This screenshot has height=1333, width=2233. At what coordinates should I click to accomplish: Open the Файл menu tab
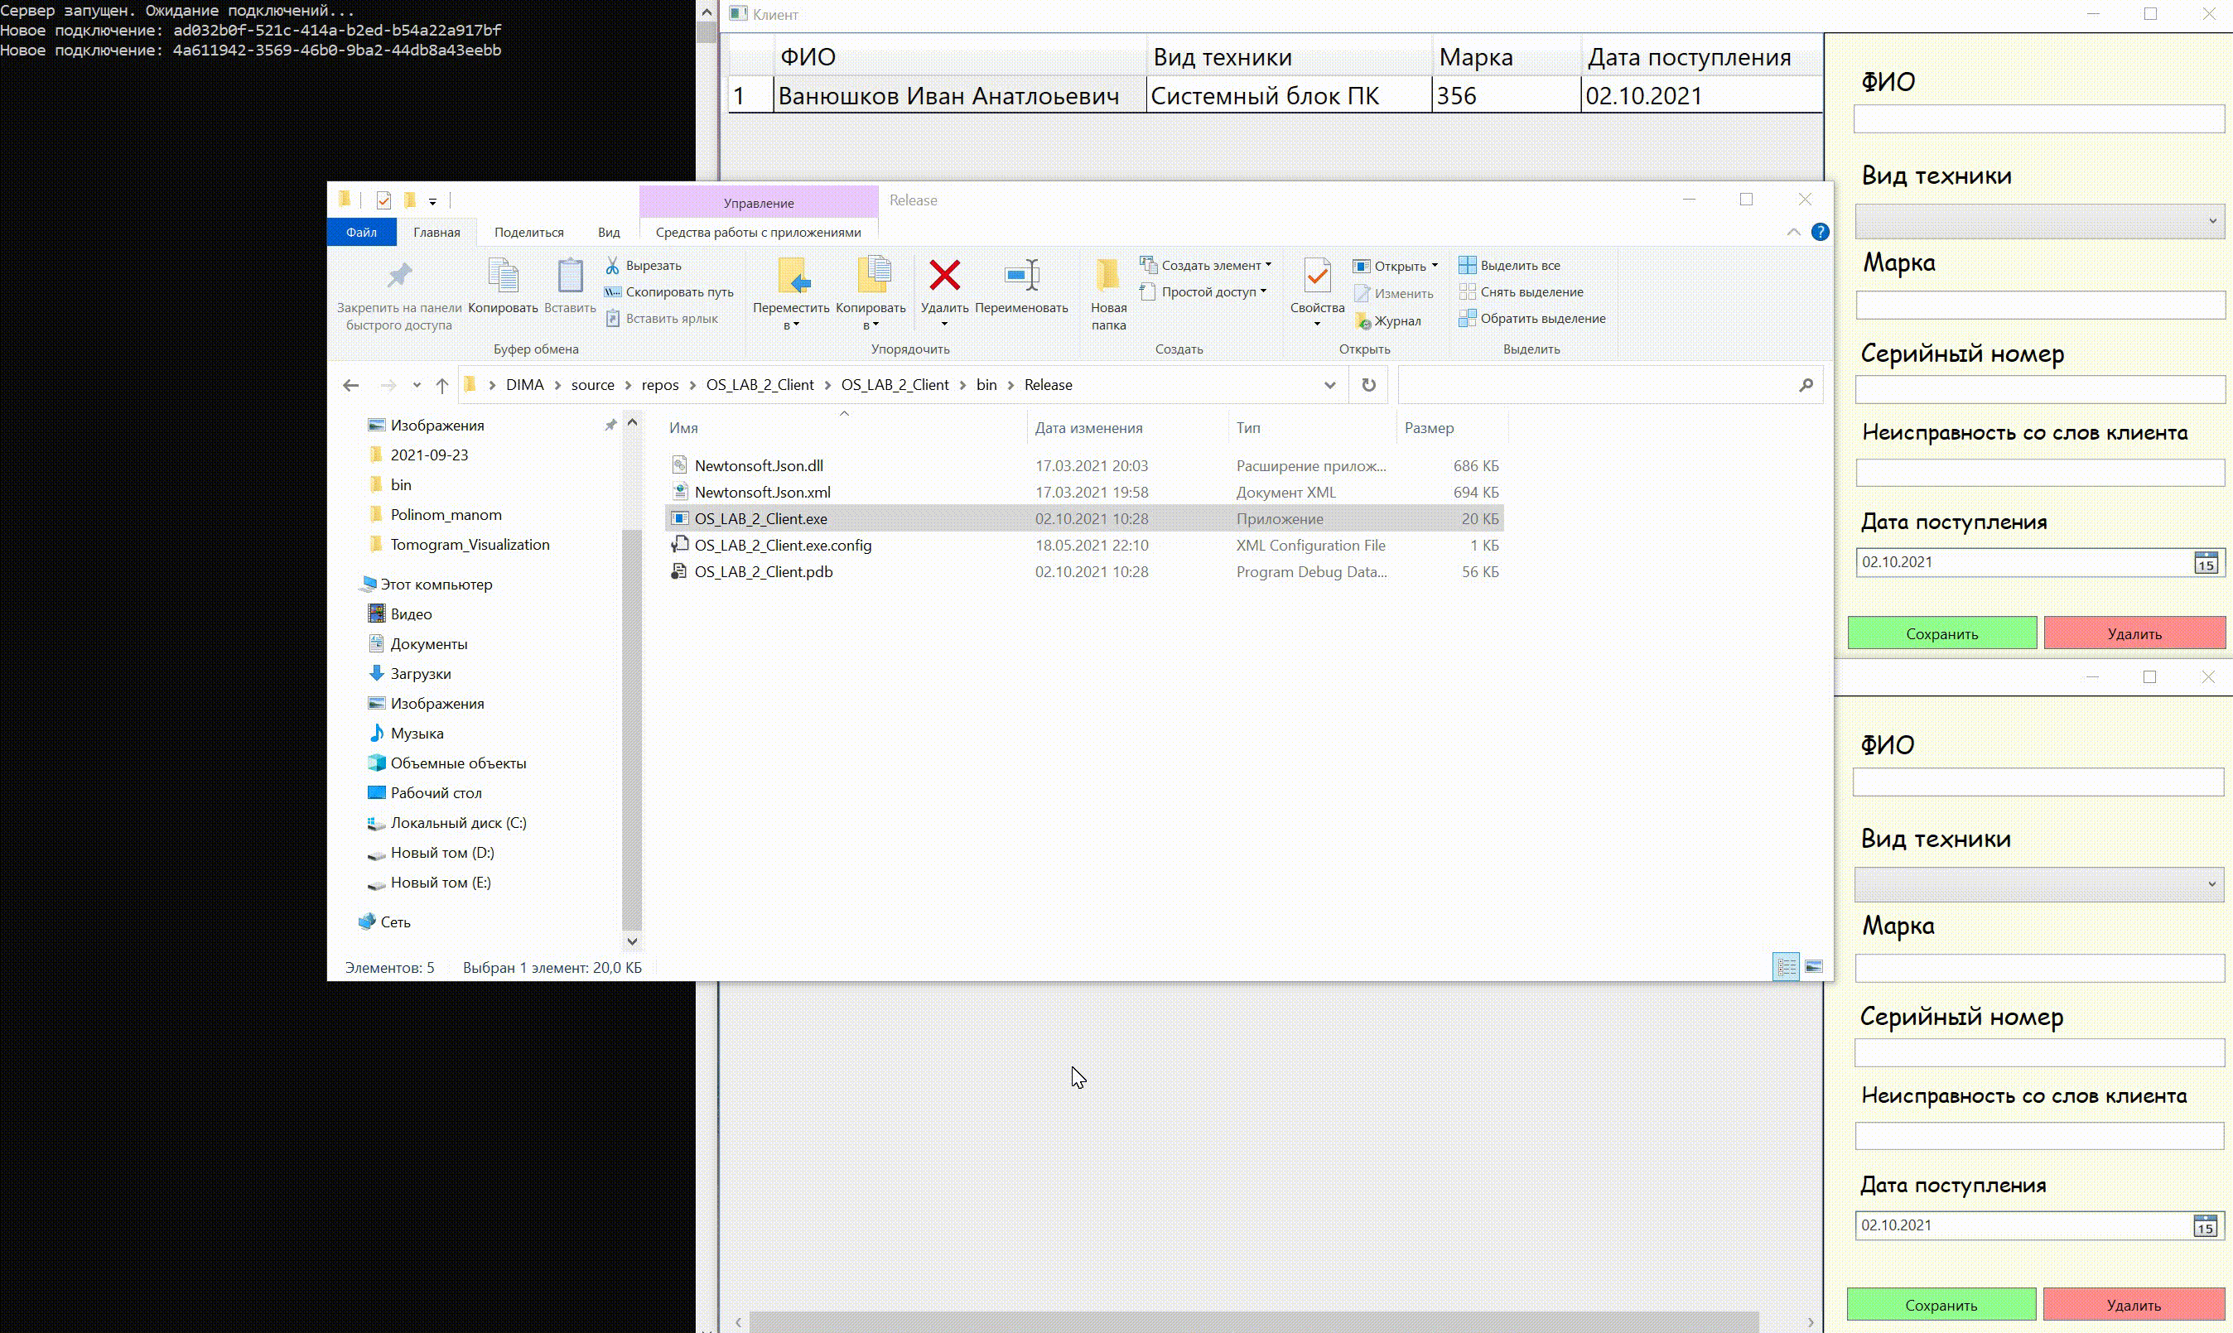pos(361,232)
